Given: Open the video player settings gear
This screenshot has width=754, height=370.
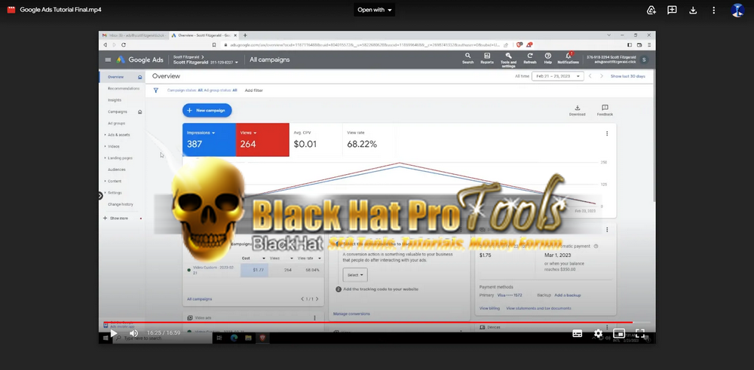Looking at the screenshot, I should [x=598, y=333].
